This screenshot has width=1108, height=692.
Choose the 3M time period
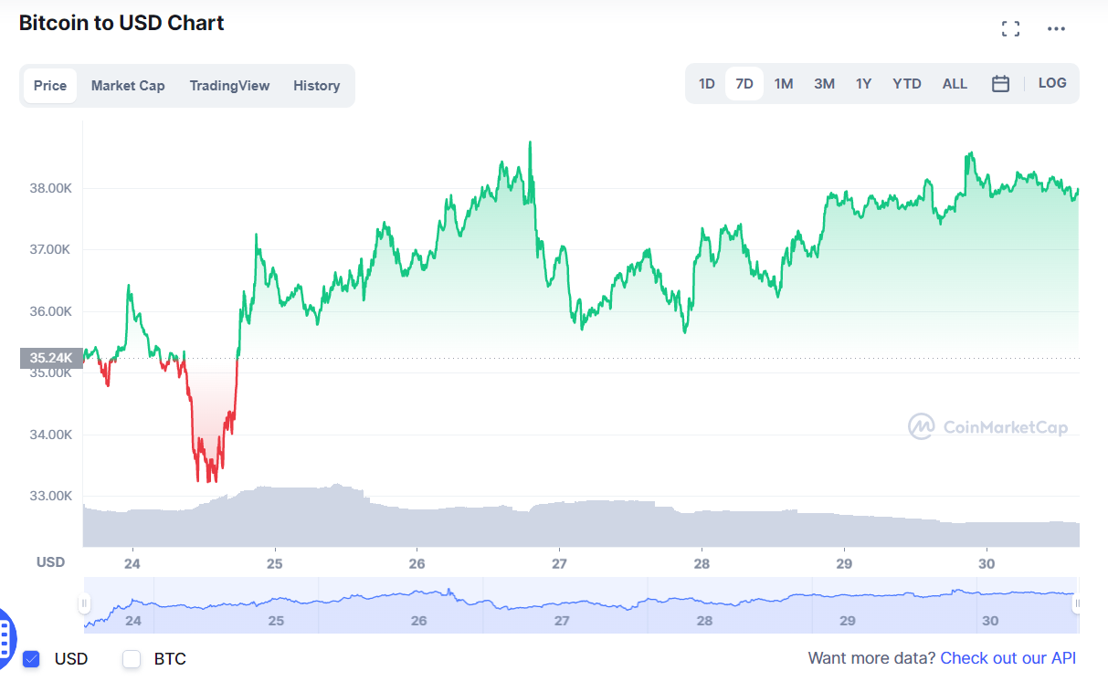tap(824, 83)
